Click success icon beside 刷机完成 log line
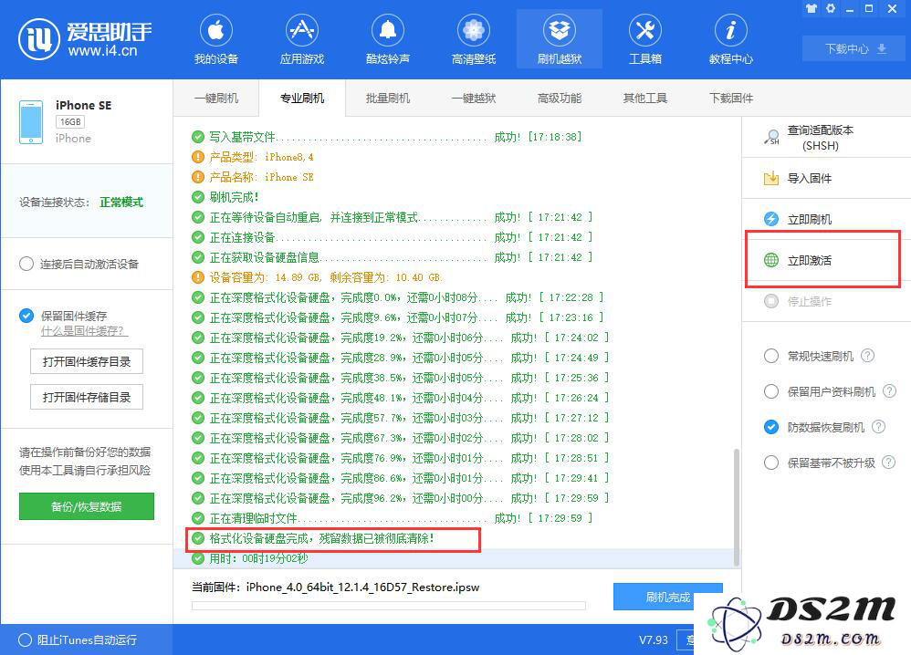911x655 pixels. [x=198, y=197]
